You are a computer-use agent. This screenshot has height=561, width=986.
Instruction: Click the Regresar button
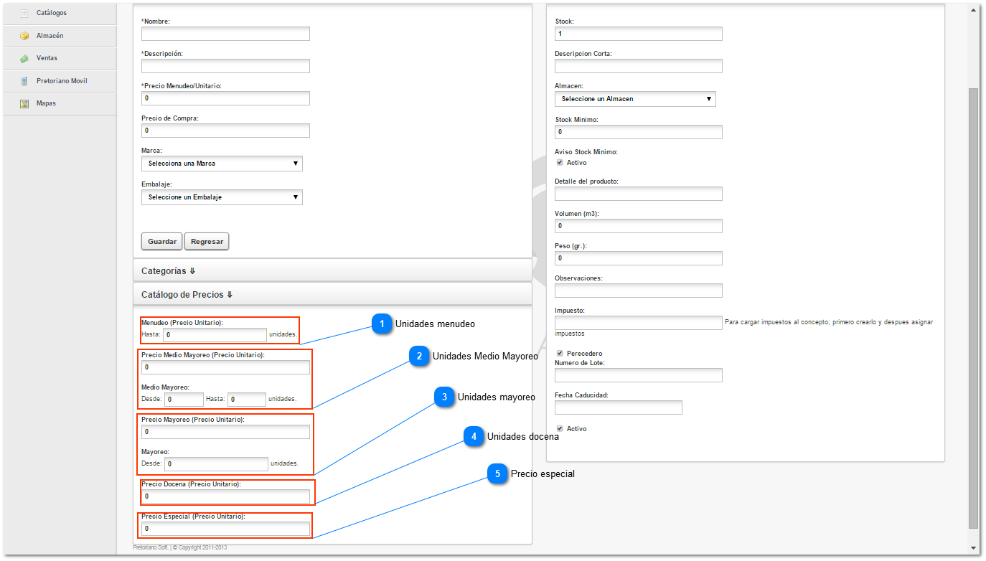pyautogui.click(x=207, y=242)
